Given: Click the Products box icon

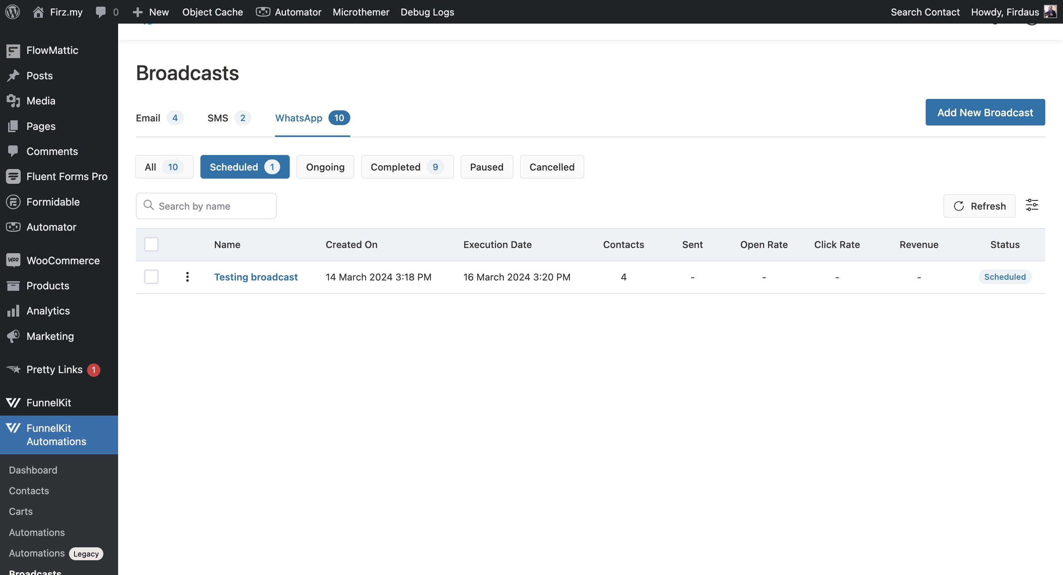Looking at the screenshot, I should pyautogui.click(x=13, y=285).
